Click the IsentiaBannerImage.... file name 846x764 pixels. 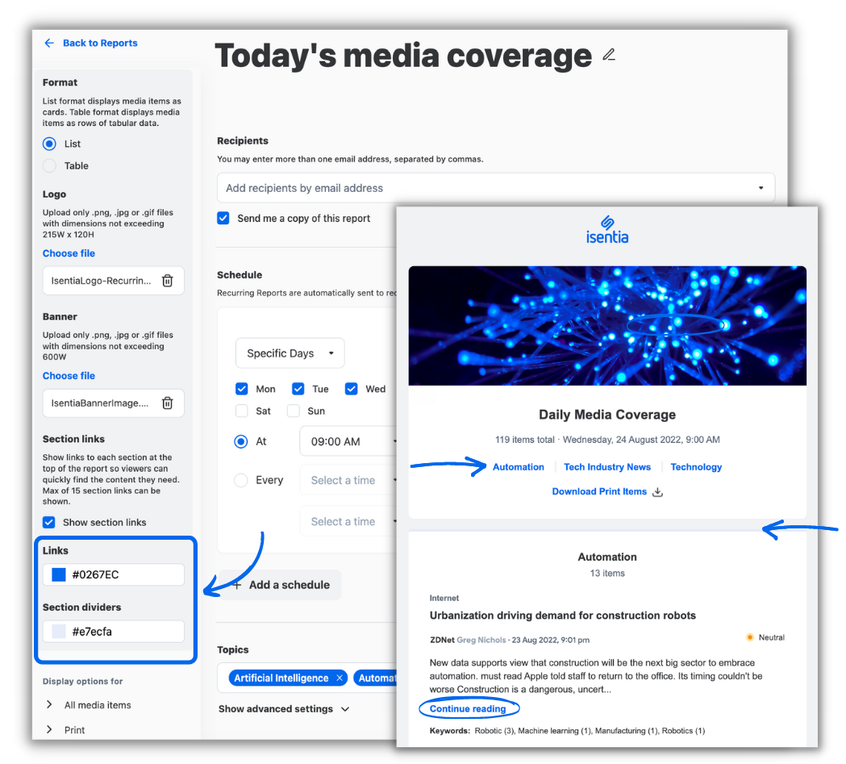(x=100, y=403)
